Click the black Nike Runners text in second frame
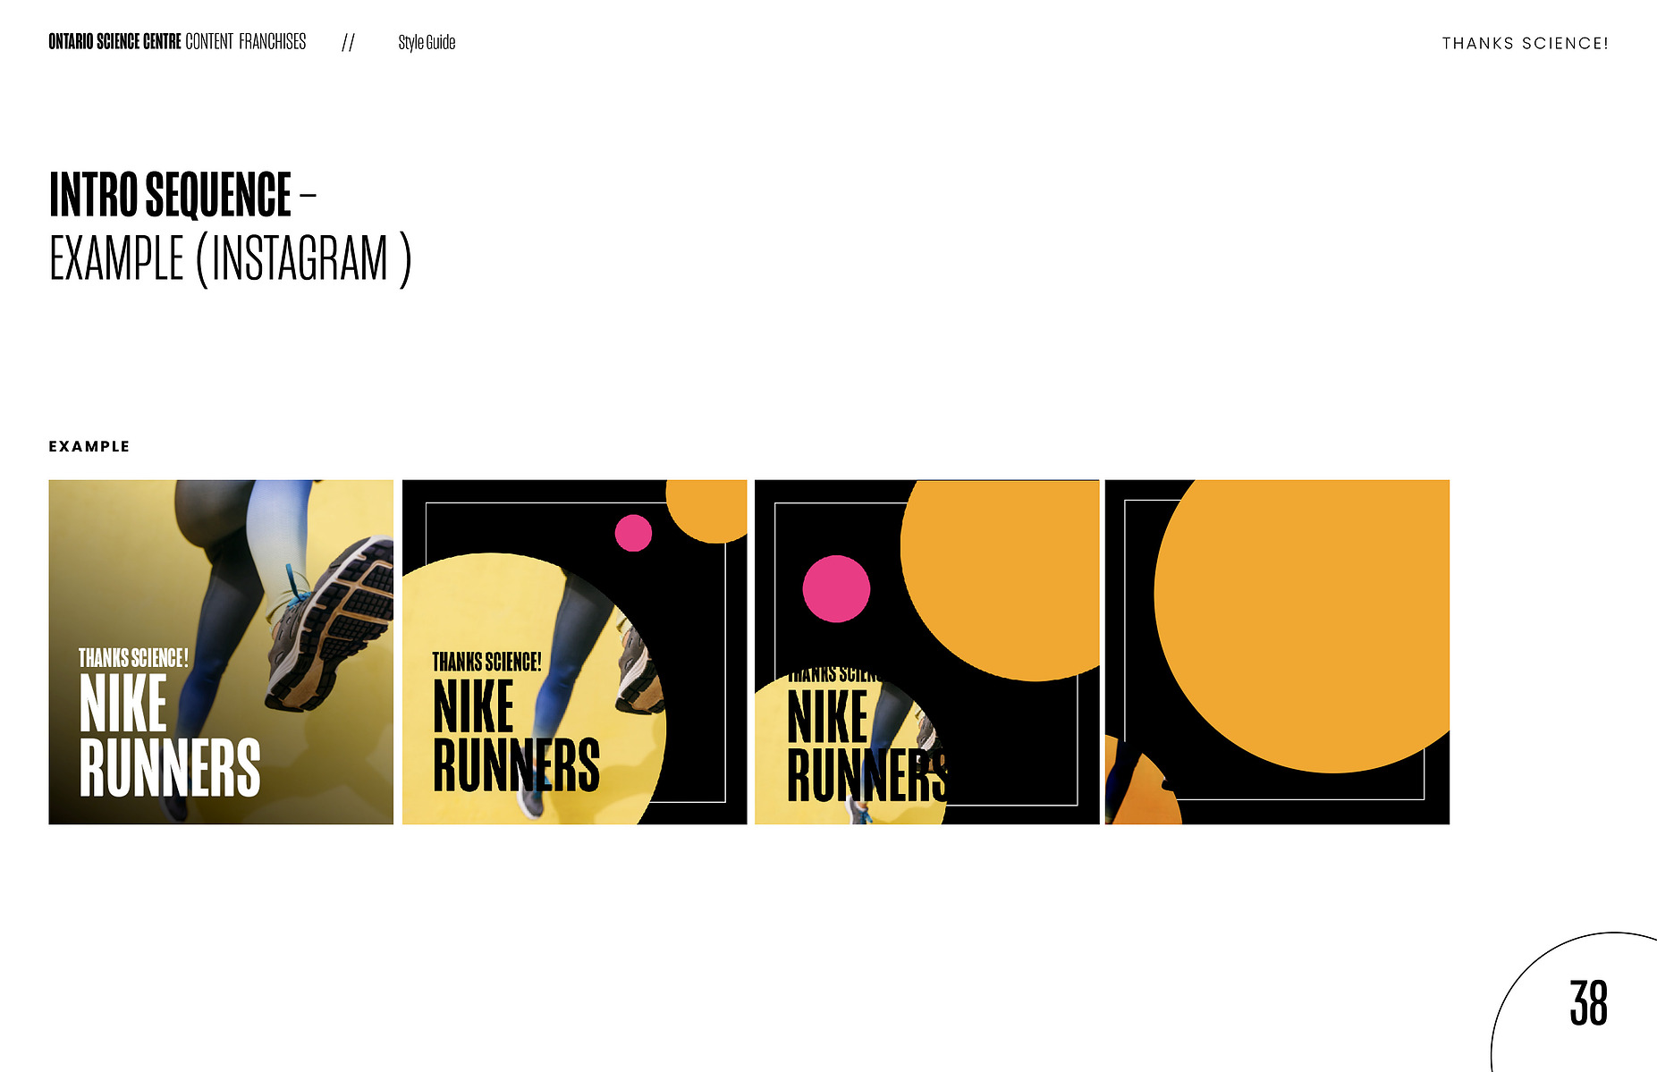Screen dimensions: 1657x1072 (516, 735)
